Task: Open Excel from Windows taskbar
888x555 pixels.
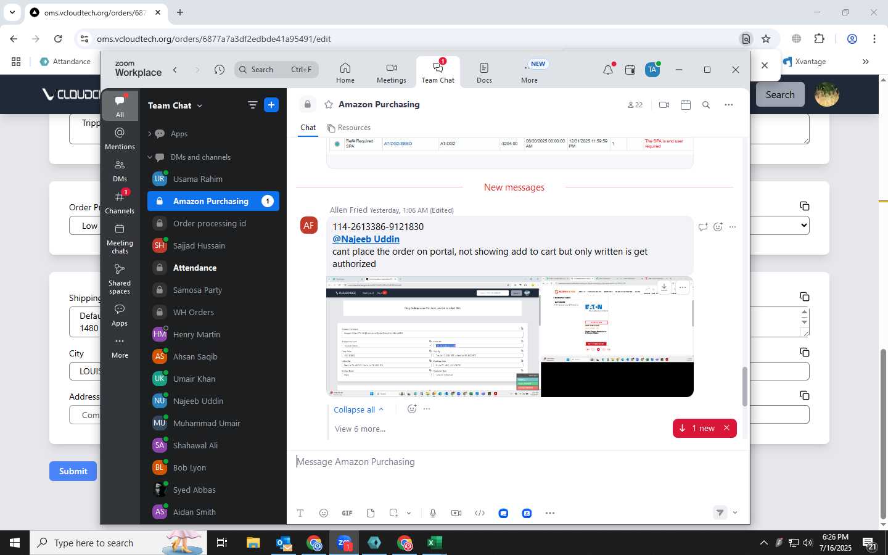Action: tap(435, 543)
